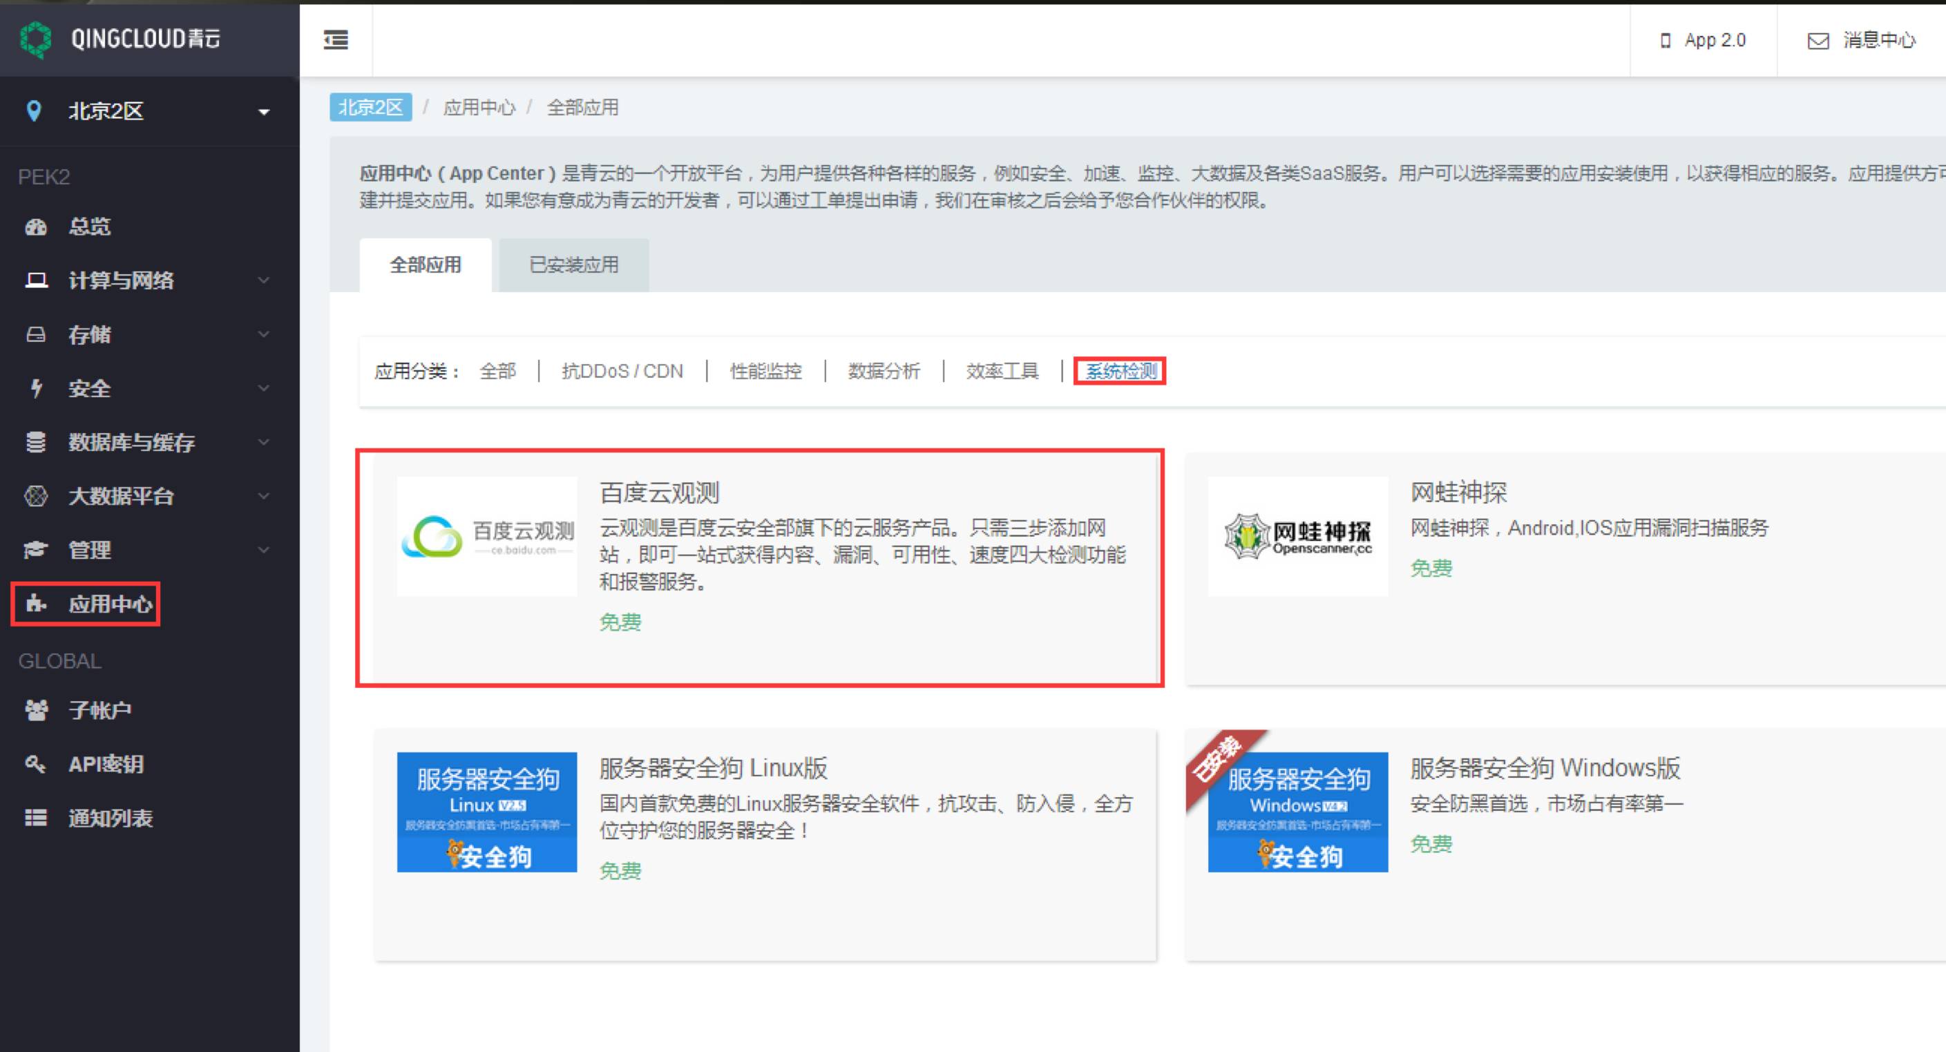Viewport: 1946px width, 1052px height.
Task: Toggle the sidebar hamburger menu icon
Action: tap(336, 40)
